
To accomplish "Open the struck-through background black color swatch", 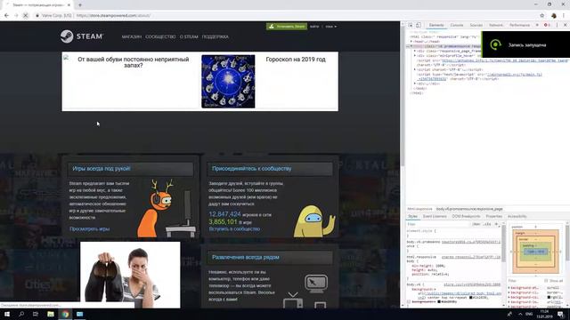I will tap(440, 301).
